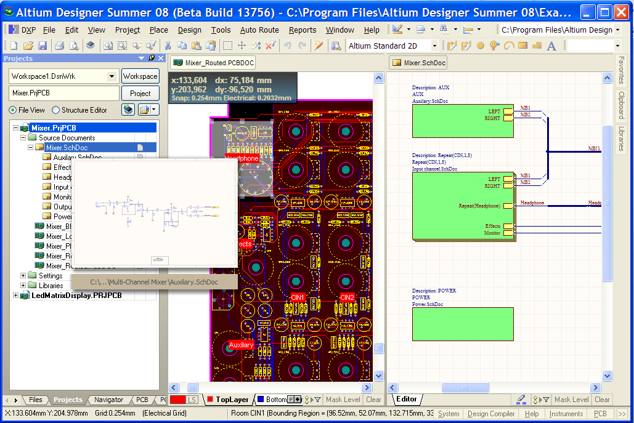Expand the Libraries folder in the project tree
634x423 pixels.
point(23,285)
